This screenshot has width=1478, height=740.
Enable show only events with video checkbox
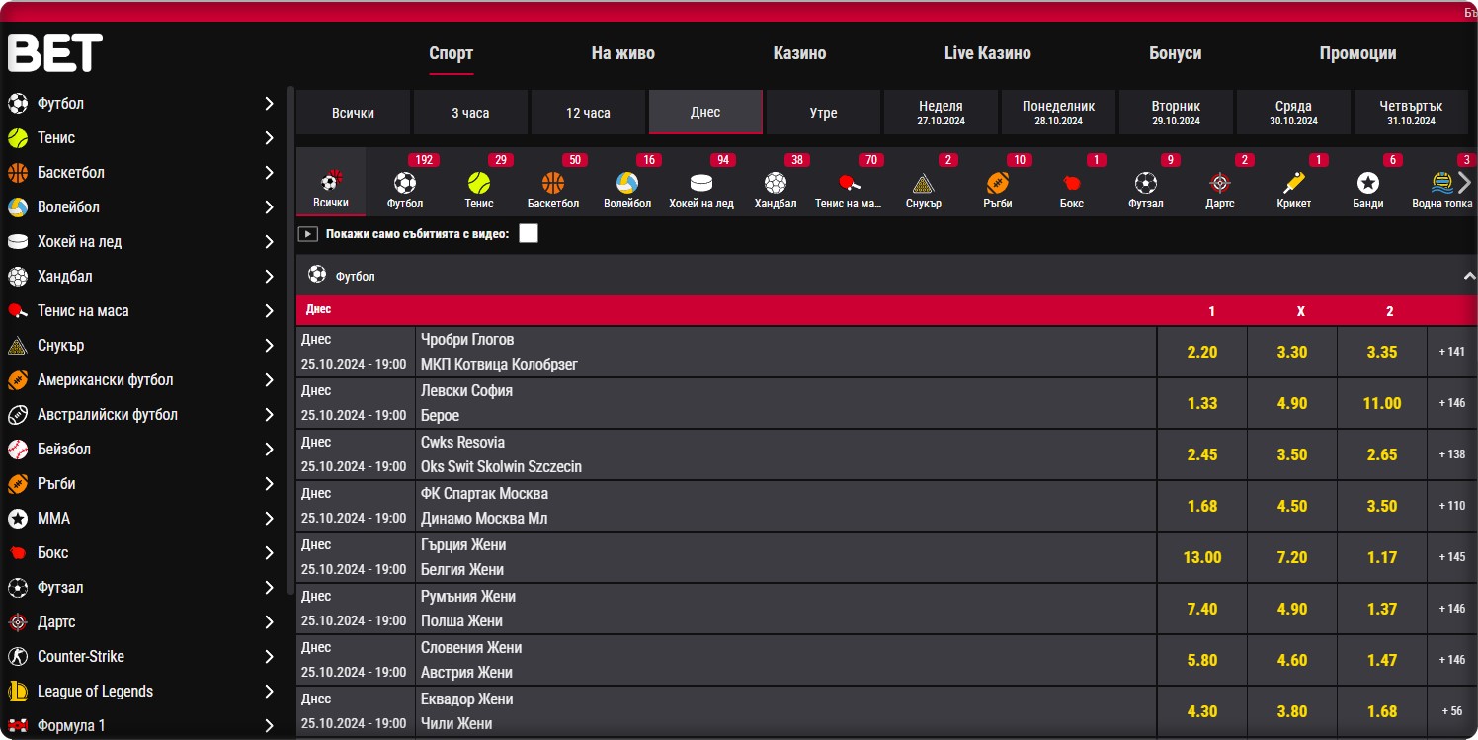point(529,233)
